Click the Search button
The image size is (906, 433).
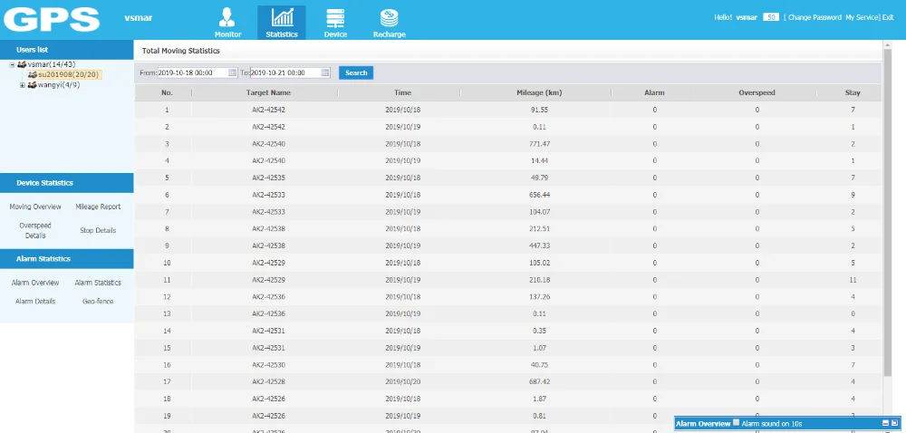356,72
